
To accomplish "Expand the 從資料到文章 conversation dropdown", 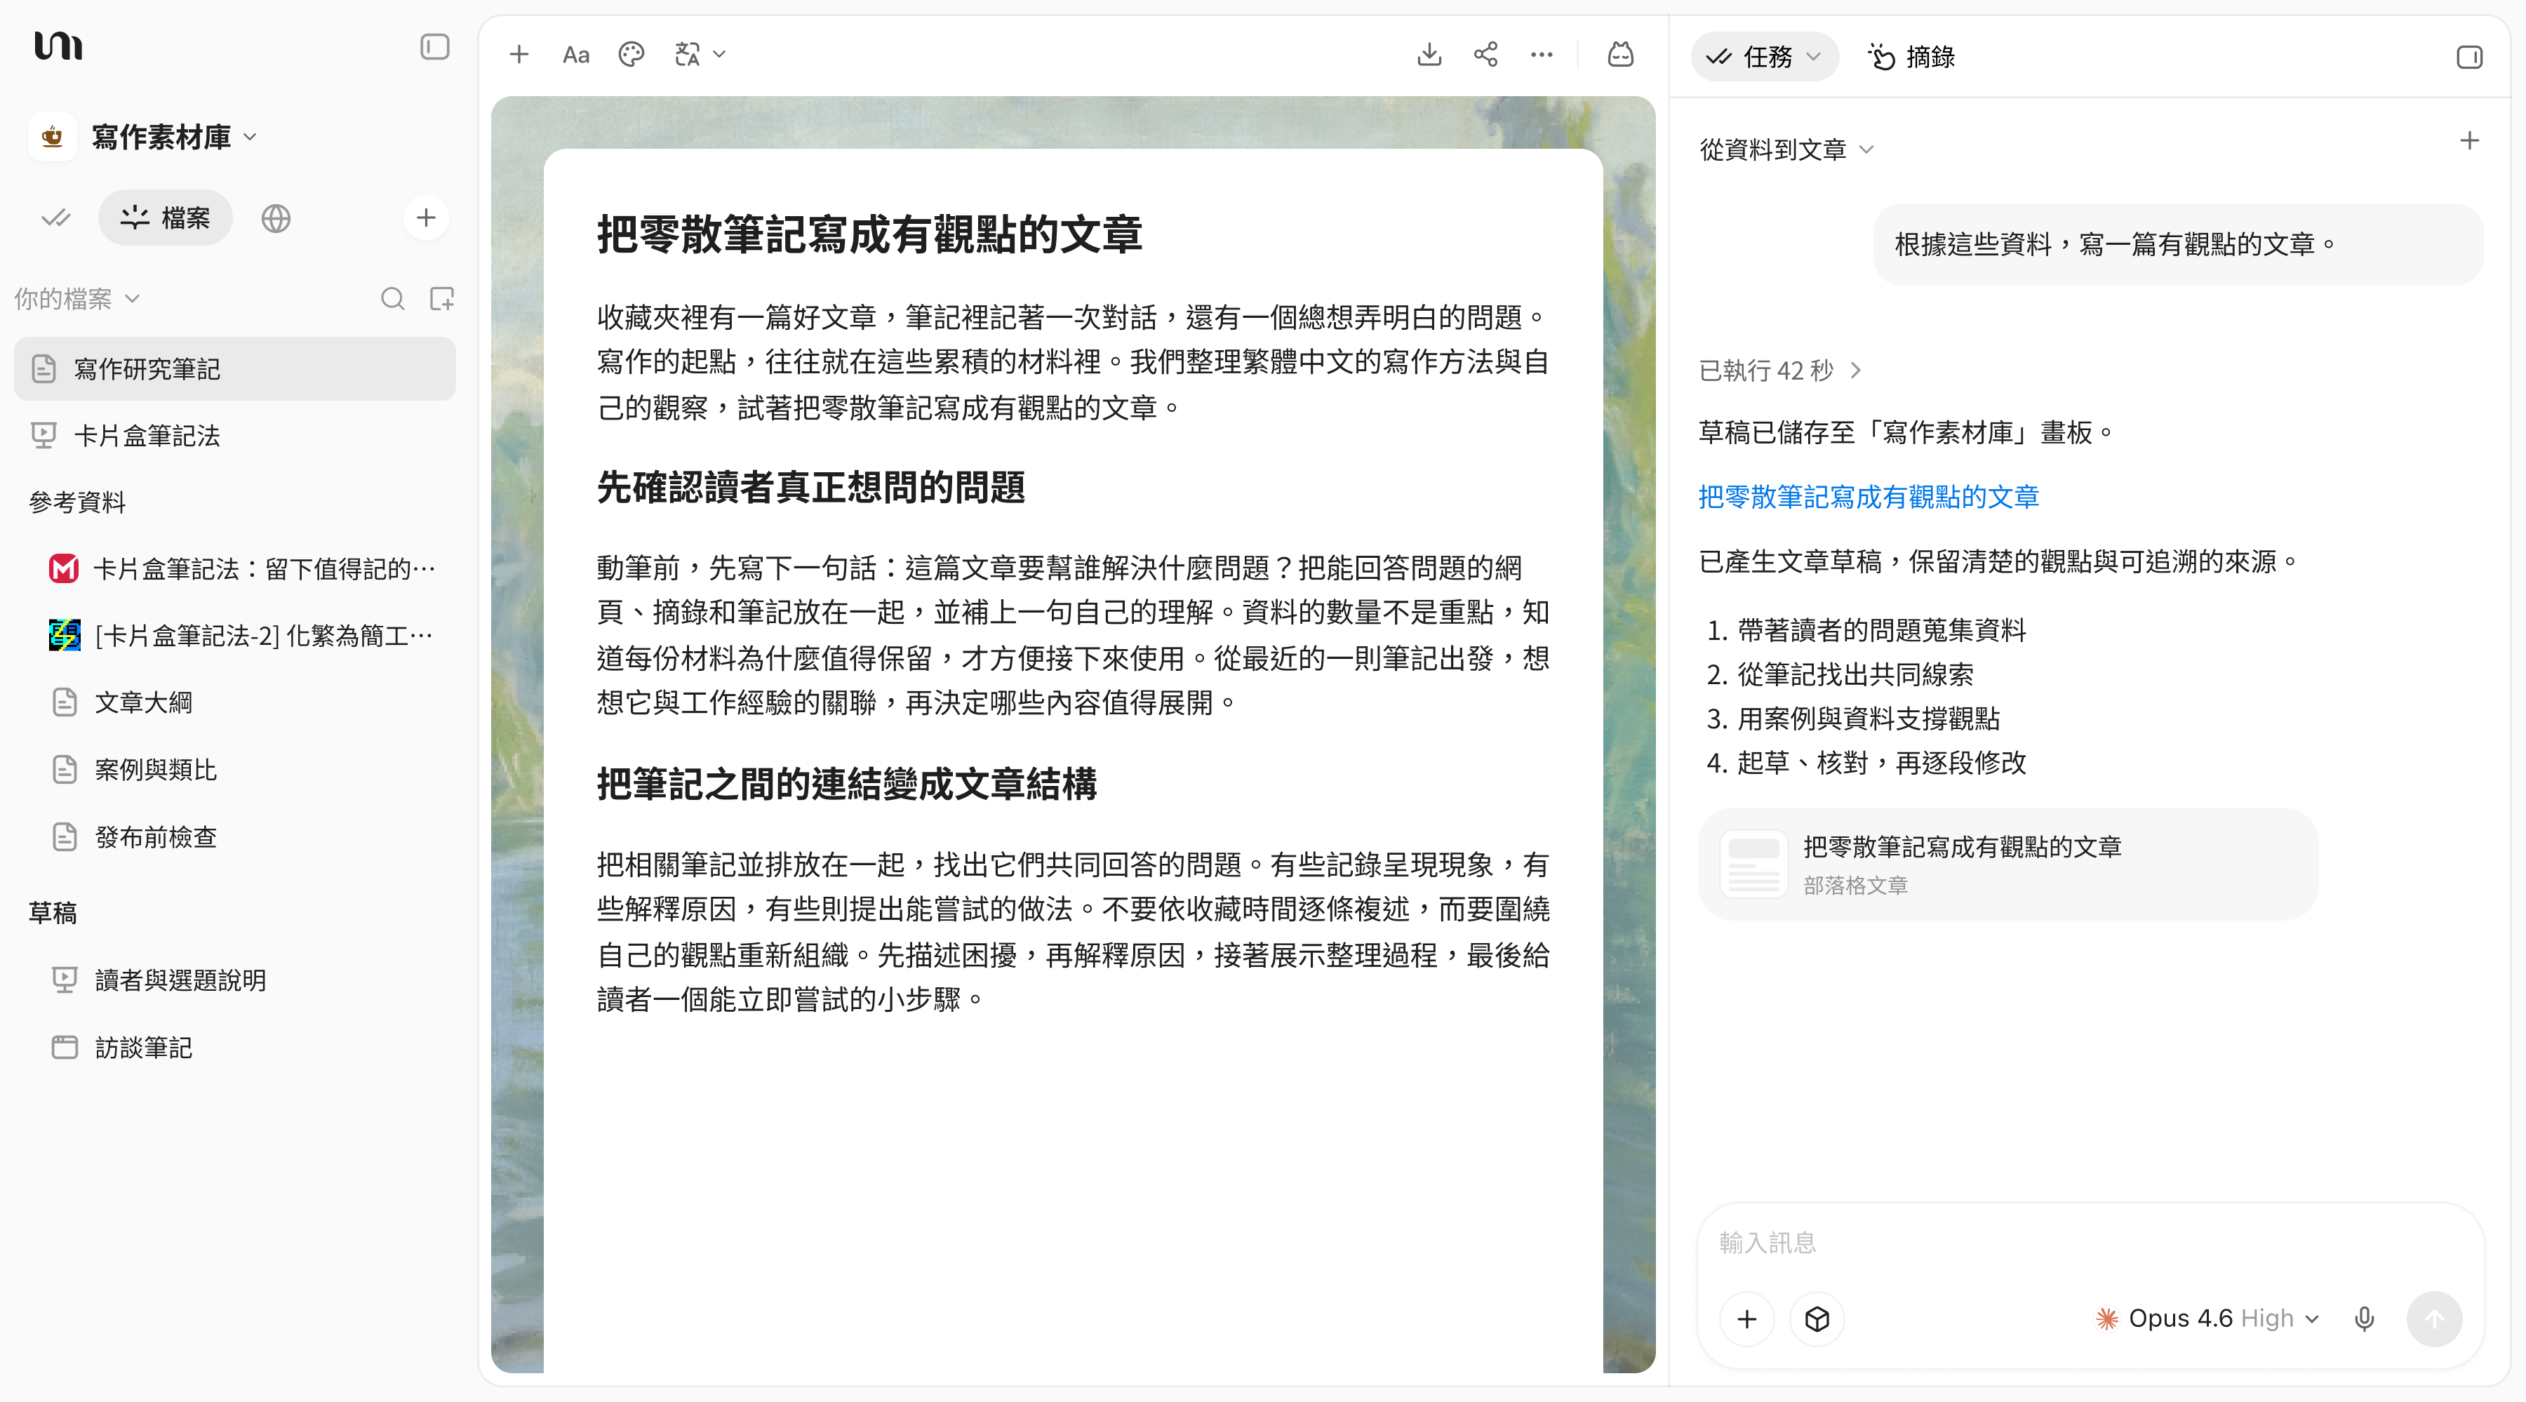I will pyautogui.click(x=1786, y=149).
